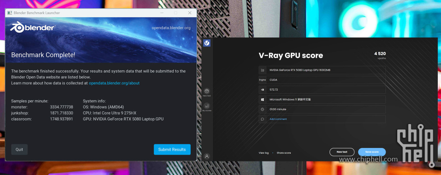This screenshot has height=175, width=441.
Task: Click Engine label icon beside CUDA
Action: [x=262, y=80]
